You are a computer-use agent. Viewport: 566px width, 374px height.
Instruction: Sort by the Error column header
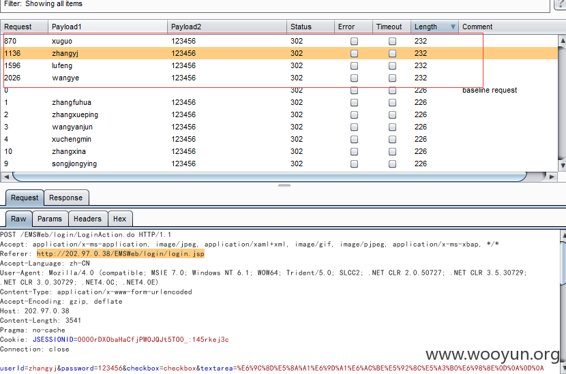point(353,27)
